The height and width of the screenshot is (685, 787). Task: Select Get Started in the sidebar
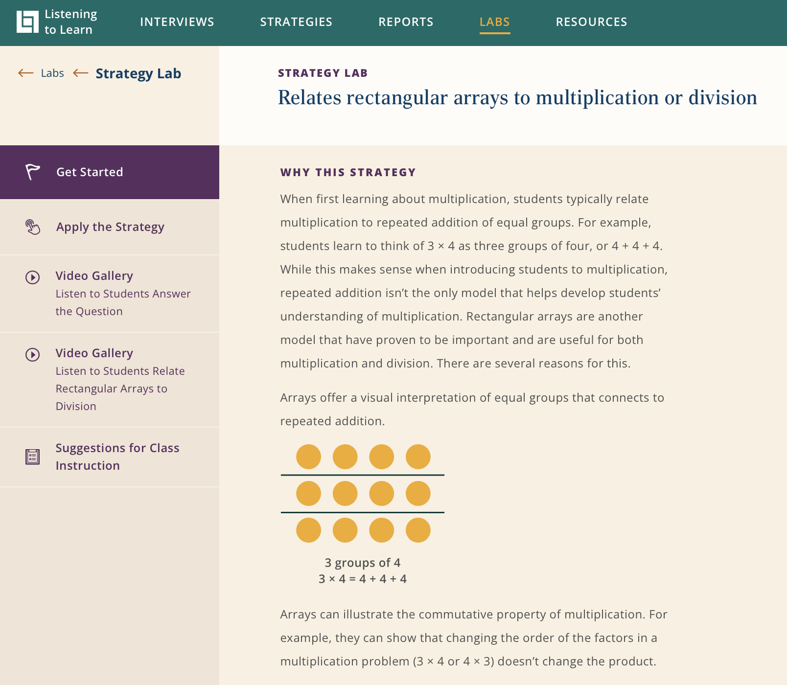point(90,172)
